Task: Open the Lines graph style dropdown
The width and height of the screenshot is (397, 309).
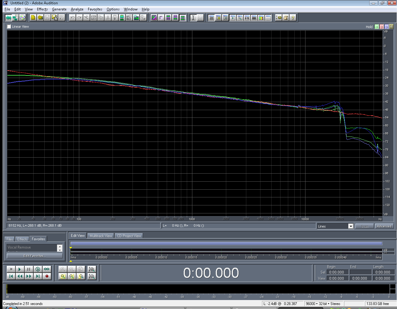Action: [350, 226]
